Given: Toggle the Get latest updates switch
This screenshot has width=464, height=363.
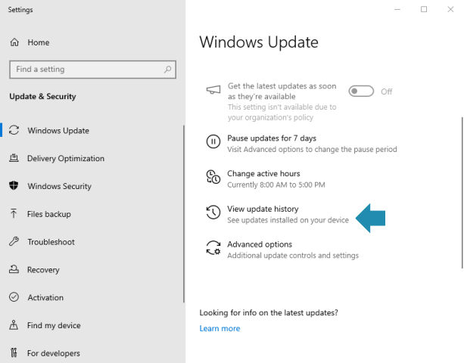Looking at the screenshot, I should 361,92.
